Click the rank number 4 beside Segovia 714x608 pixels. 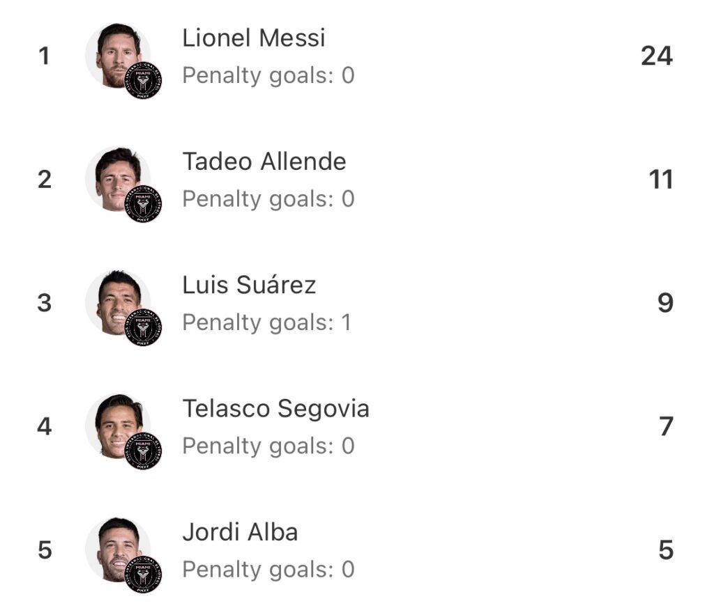pyautogui.click(x=45, y=426)
